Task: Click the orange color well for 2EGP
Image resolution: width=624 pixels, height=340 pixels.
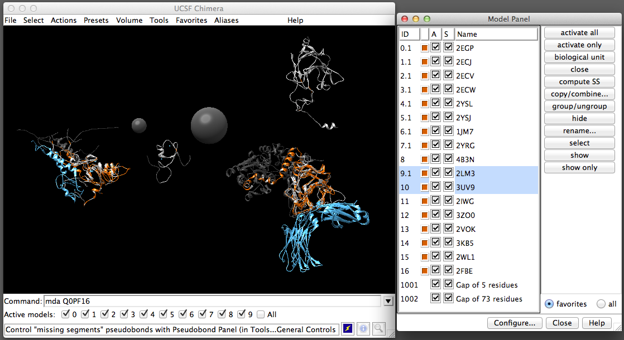Action: pos(424,48)
